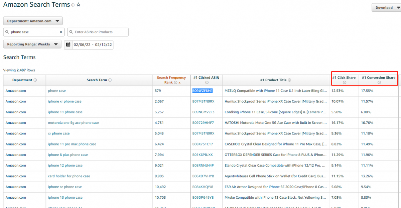This screenshot has width=401, height=208.
Task: Sort by Search Frequency Rank column
Action: coord(171,80)
